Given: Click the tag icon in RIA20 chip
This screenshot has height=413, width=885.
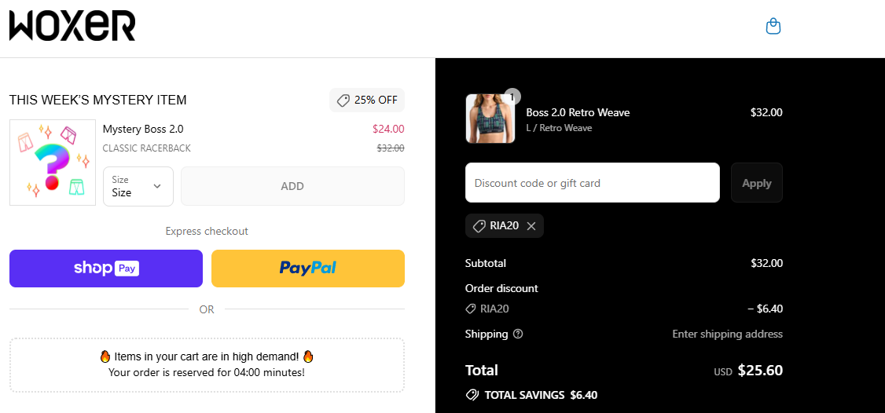Looking at the screenshot, I should pos(479,225).
